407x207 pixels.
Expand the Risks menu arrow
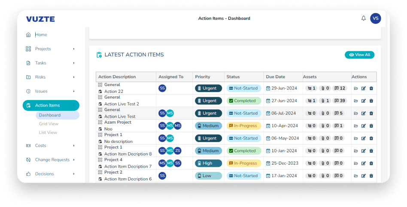point(74,77)
